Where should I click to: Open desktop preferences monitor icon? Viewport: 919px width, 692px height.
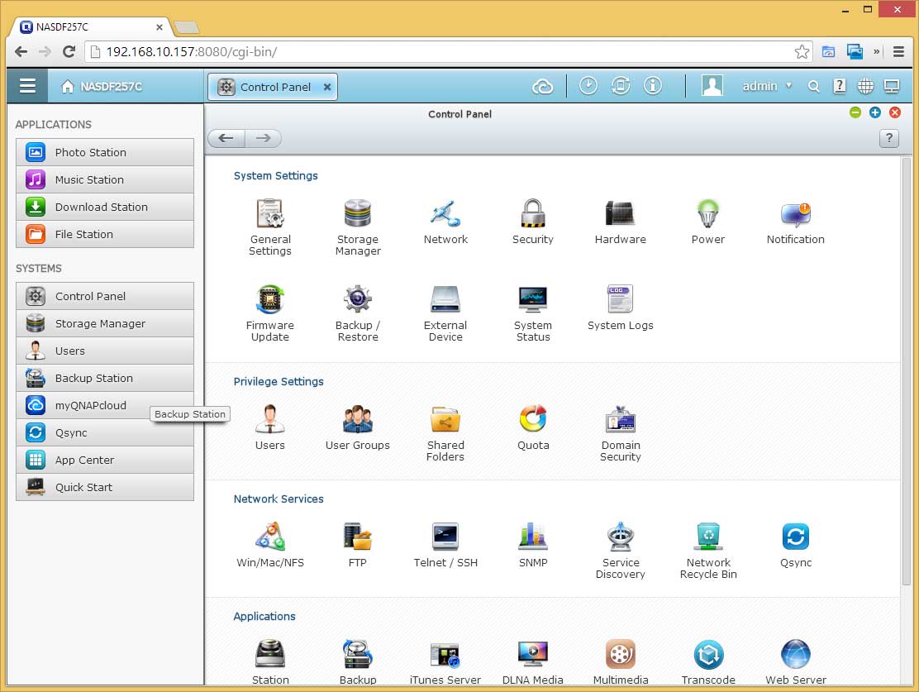[892, 87]
